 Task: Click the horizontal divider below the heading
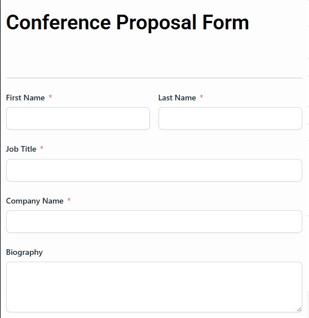click(154, 78)
